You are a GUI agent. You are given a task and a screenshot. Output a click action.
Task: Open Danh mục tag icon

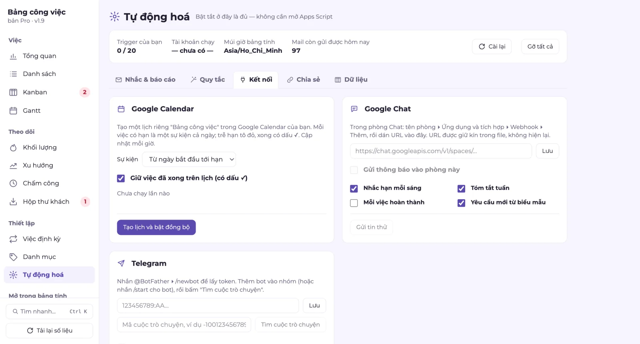pos(13,257)
